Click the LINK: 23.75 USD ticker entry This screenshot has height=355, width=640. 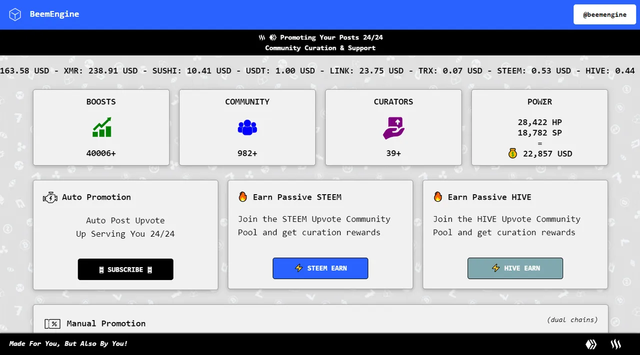point(366,71)
